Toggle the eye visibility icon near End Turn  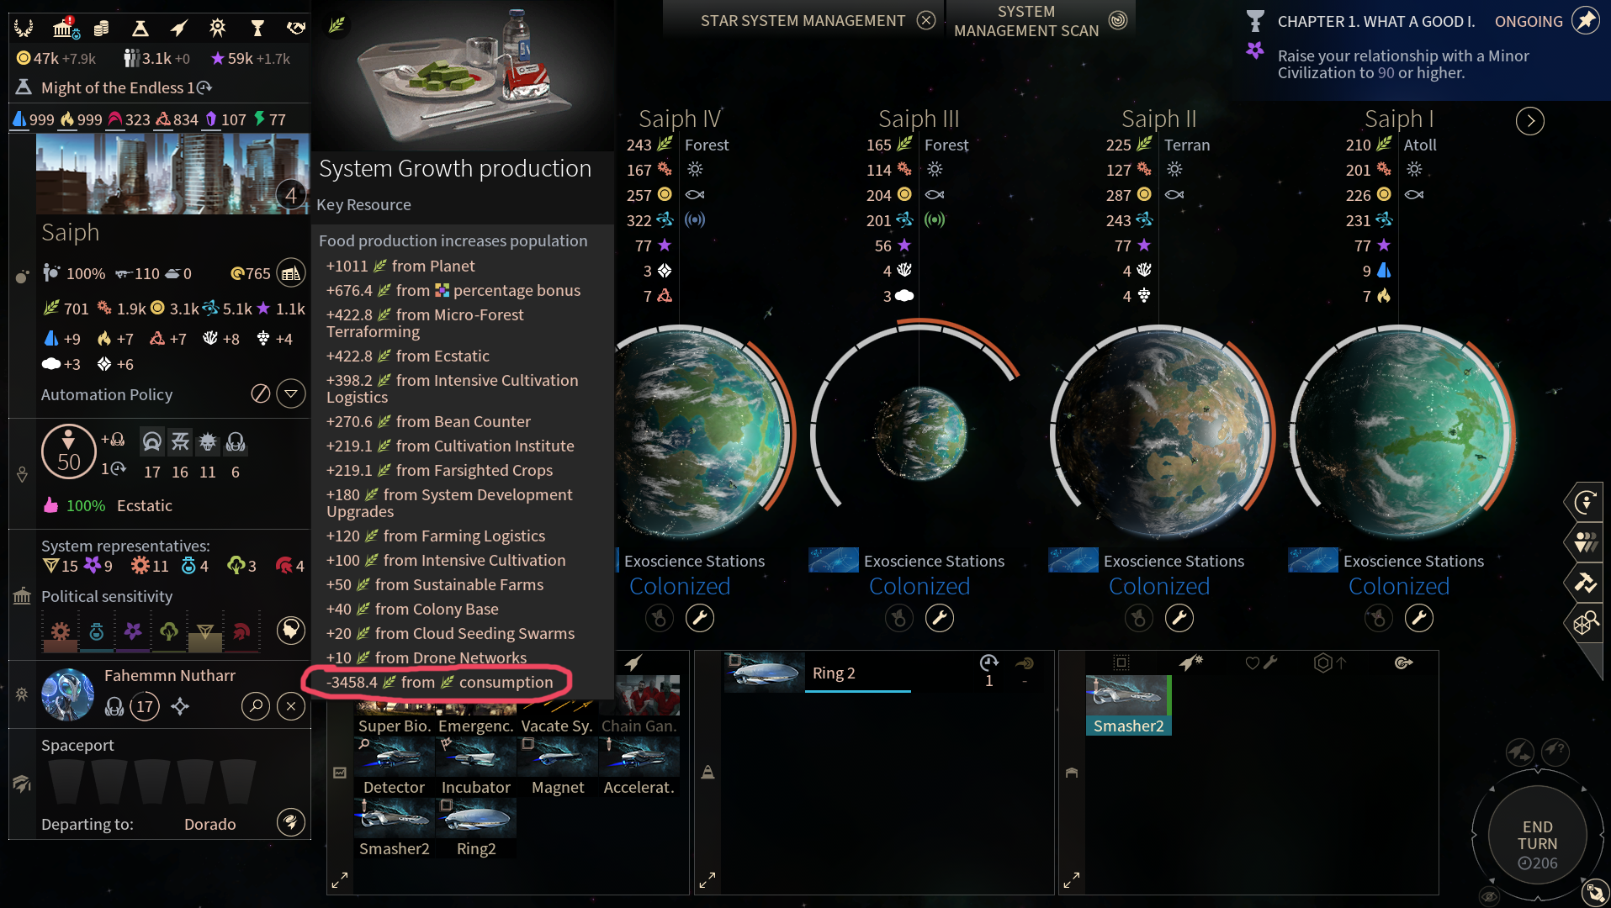coord(1489,895)
